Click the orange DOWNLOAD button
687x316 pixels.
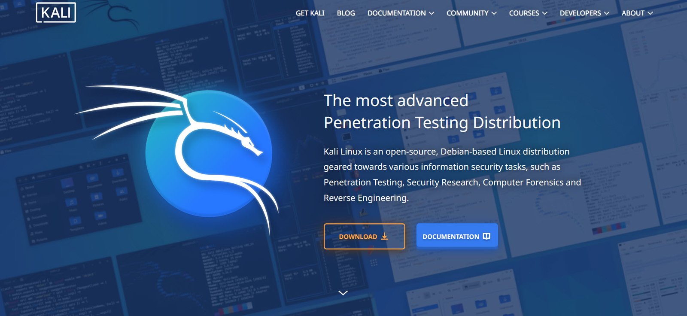pyautogui.click(x=365, y=236)
